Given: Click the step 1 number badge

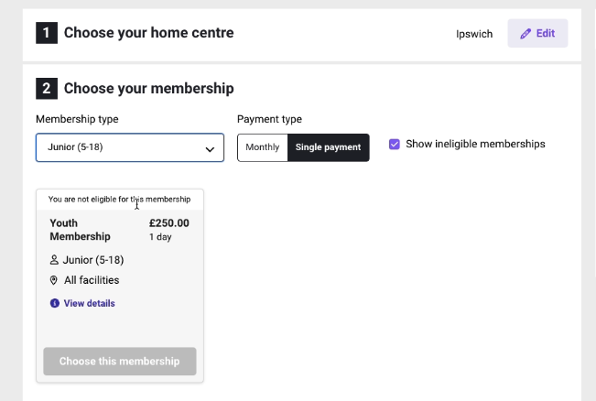Looking at the screenshot, I should [x=47, y=33].
